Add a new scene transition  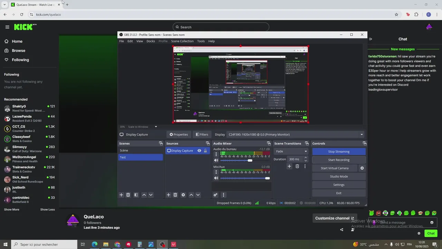289,166
